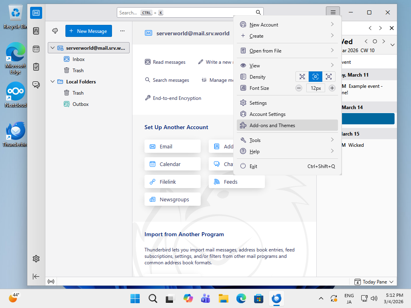Go to previous day in Today Pane
The image size is (411, 308).
(366, 41)
